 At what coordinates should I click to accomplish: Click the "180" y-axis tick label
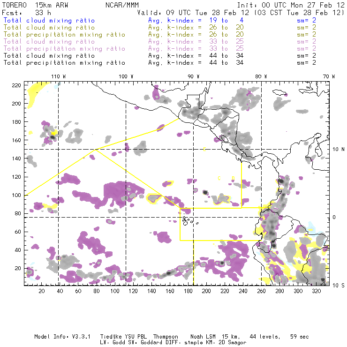(16, 122)
